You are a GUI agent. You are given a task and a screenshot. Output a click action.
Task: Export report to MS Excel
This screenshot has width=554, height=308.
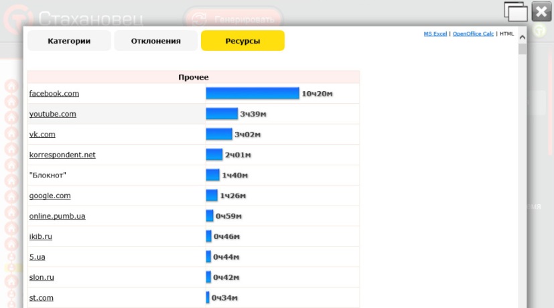tap(435, 33)
